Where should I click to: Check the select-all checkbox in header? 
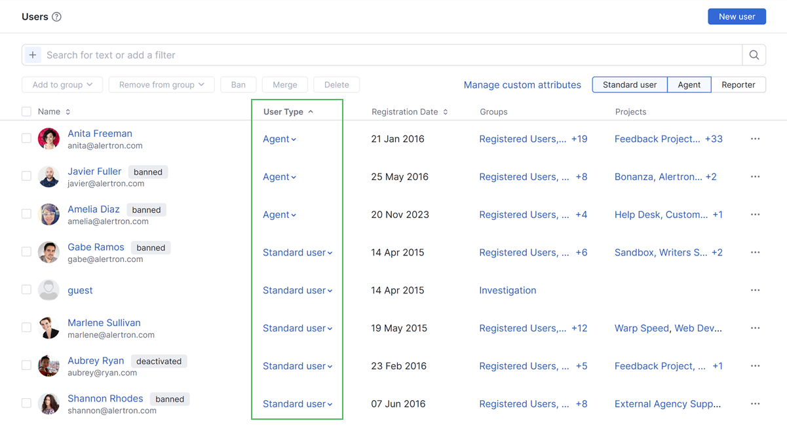pos(26,112)
